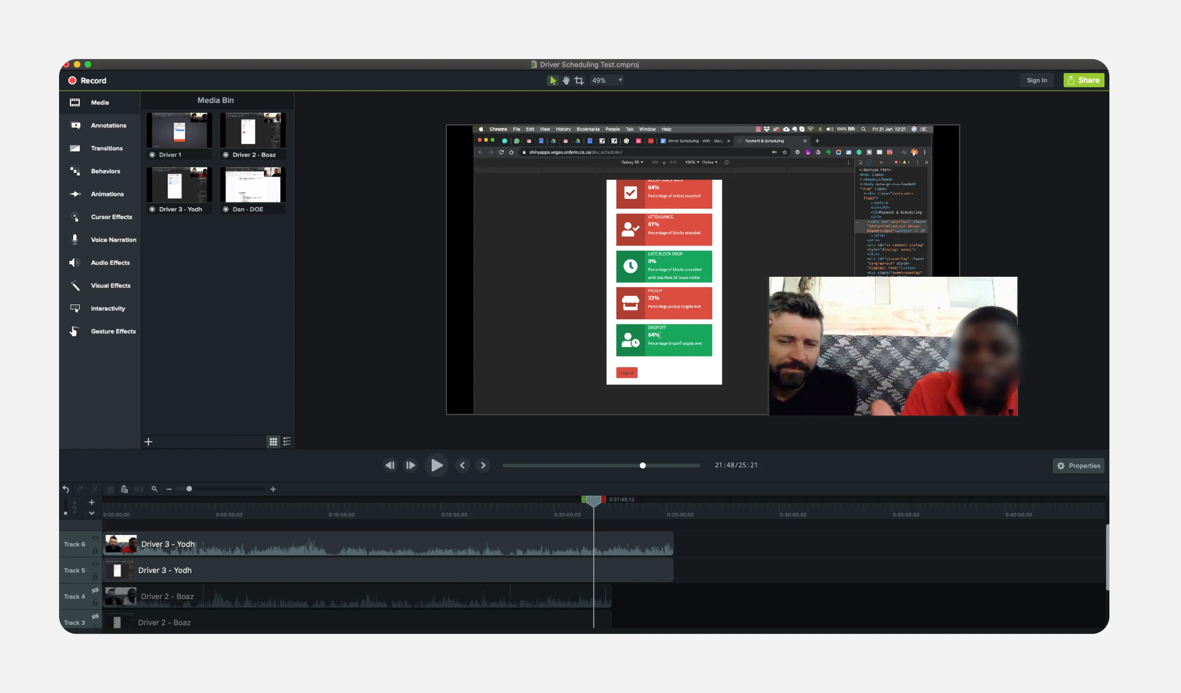1181x693 pixels.
Task: Click the timeline zoom slider handle
Action: (189, 489)
